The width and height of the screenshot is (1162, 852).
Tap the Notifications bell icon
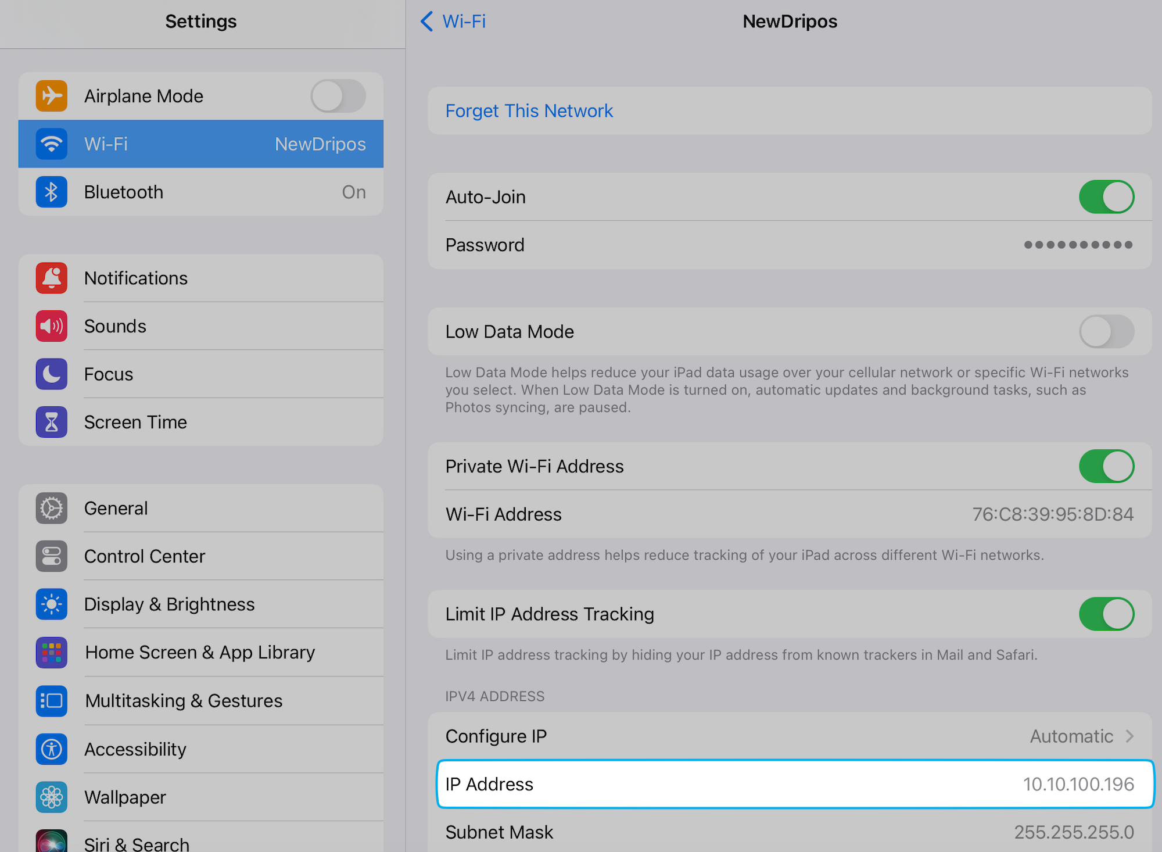51,278
